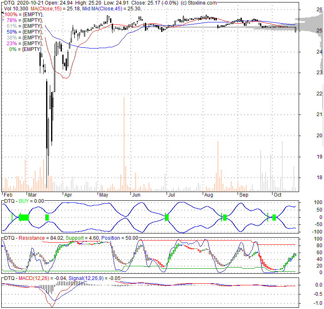Click the 'Jun' month label on time axis
324x309 pixels.
point(136,195)
